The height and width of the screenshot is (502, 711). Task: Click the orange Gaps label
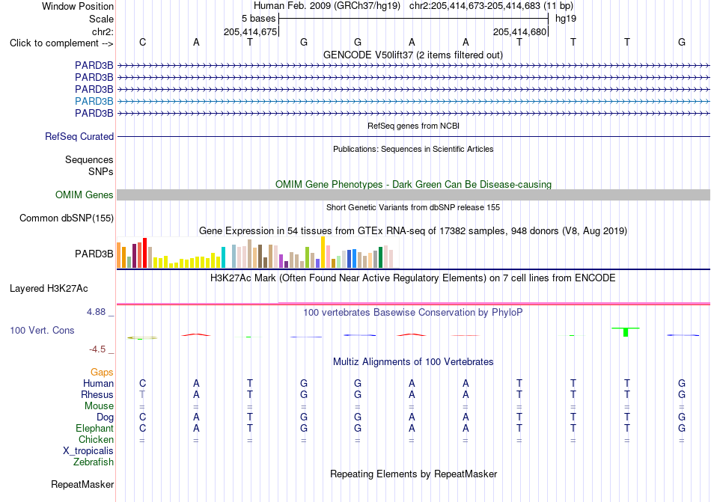click(102, 372)
